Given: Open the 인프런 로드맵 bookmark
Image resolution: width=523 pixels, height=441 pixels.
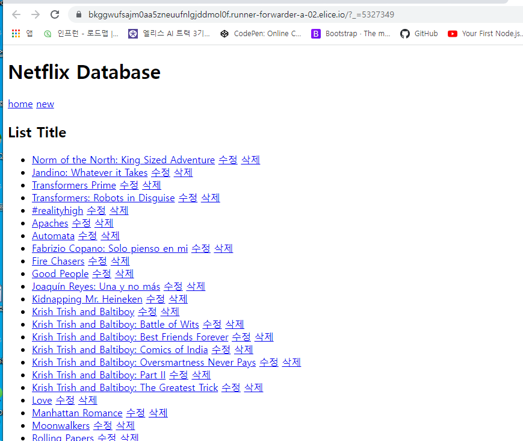Looking at the screenshot, I should point(81,33).
